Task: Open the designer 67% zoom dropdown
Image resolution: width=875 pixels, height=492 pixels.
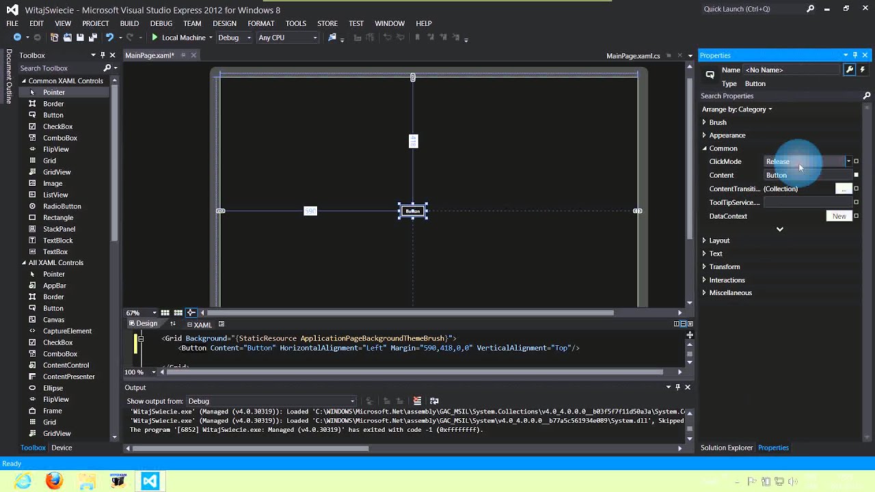Action: (154, 313)
